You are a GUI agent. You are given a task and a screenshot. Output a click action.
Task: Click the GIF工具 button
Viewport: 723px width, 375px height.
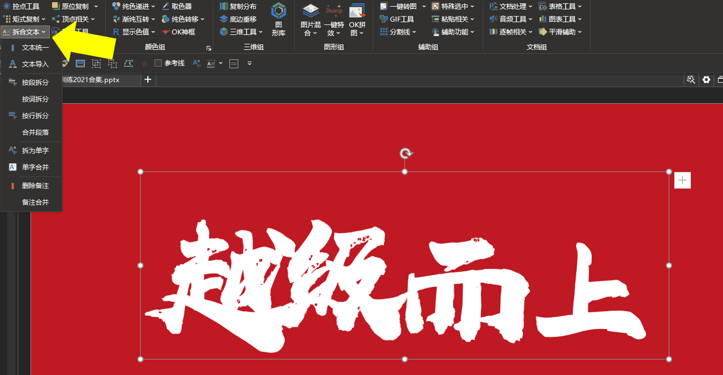397,19
